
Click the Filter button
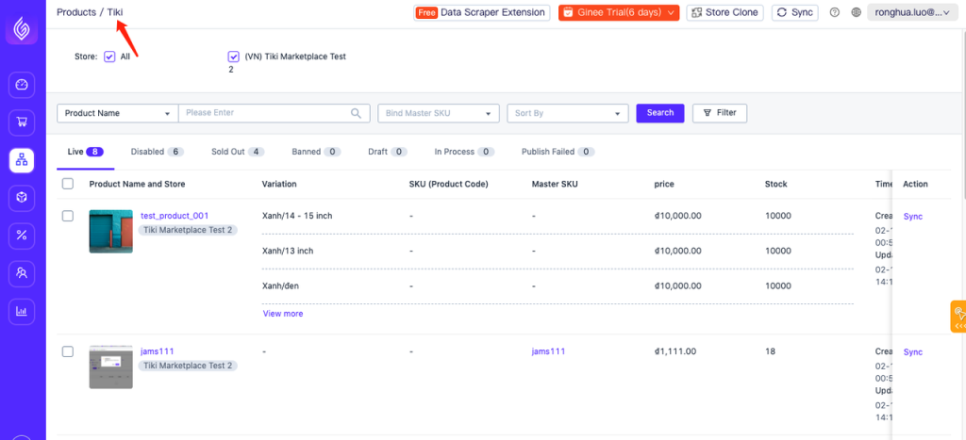[x=720, y=113]
